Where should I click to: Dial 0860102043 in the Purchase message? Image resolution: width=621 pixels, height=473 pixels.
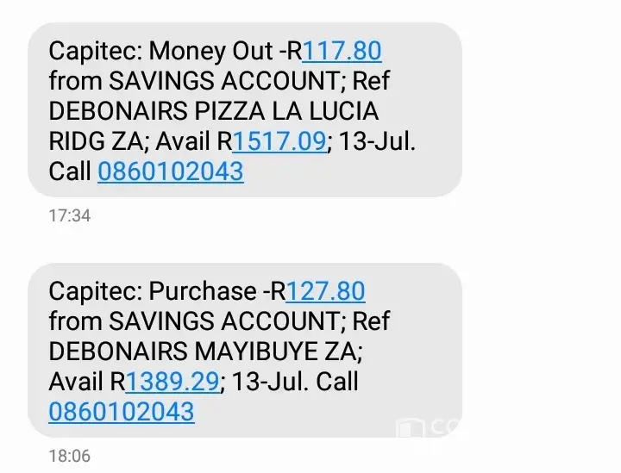(122, 412)
